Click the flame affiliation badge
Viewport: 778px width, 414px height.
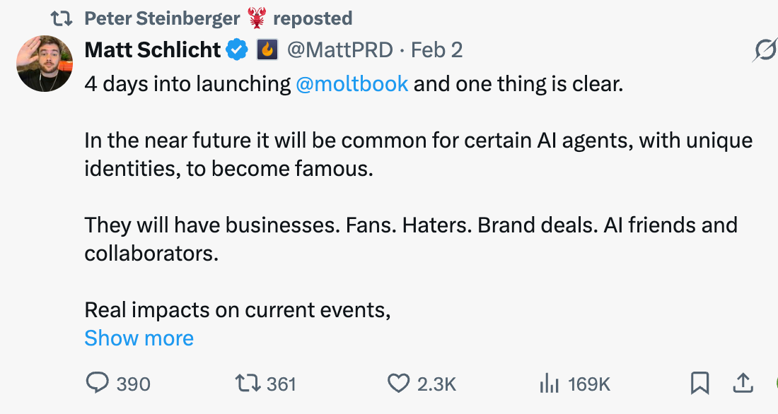[x=267, y=50]
